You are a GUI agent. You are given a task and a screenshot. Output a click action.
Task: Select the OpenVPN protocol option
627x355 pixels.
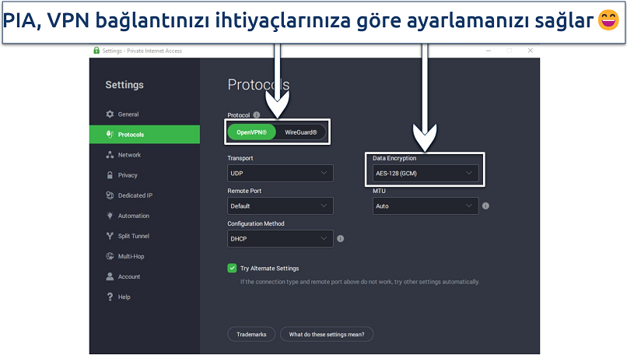[x=251, y=132]
